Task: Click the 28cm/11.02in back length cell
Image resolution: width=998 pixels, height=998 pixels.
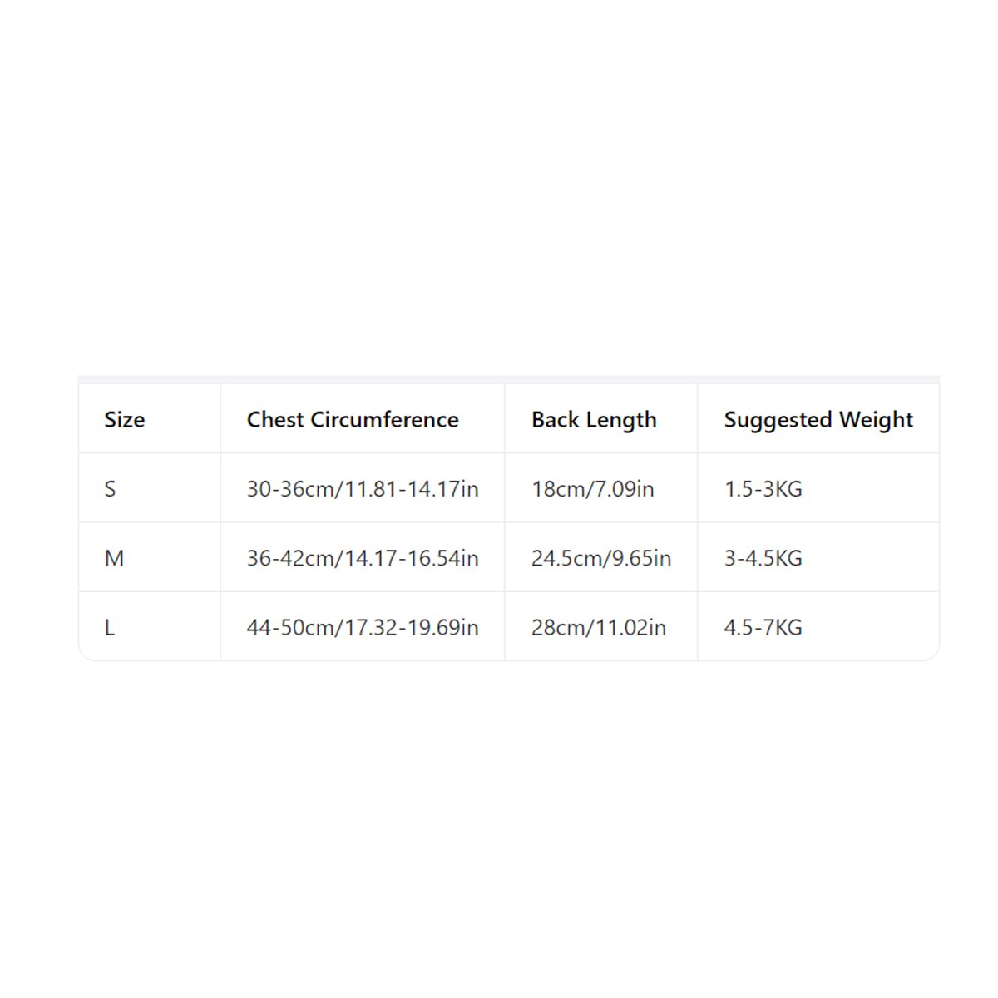Action: point(601,626)
